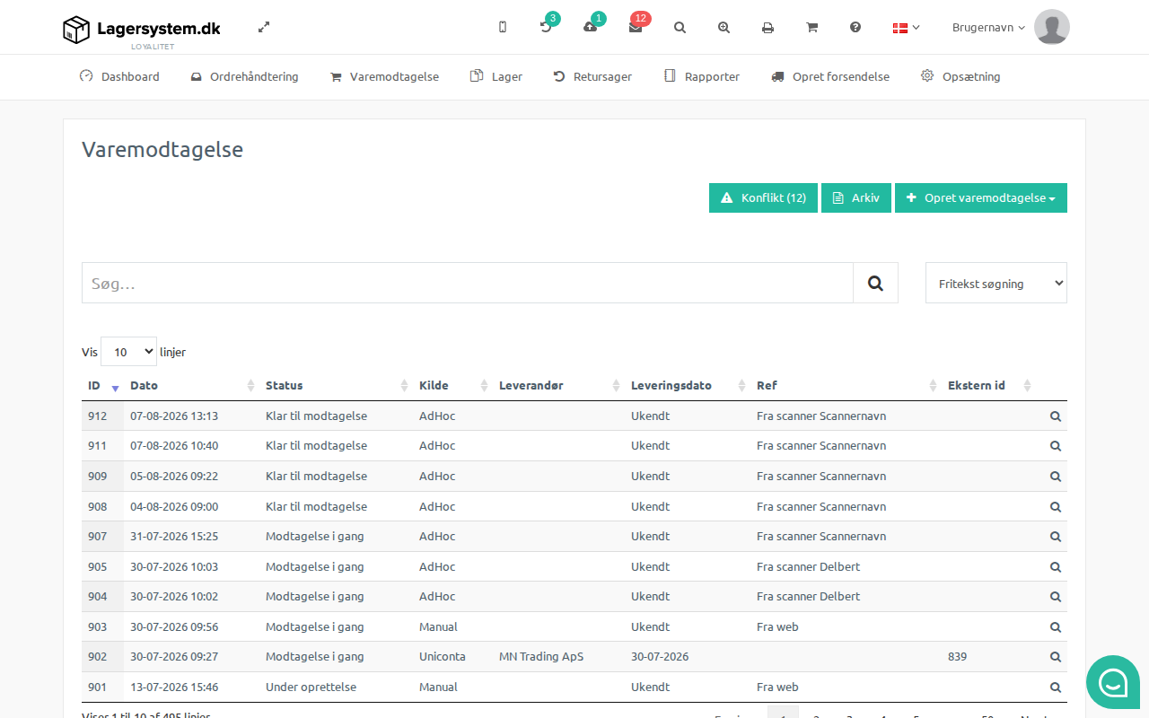Open row 905 with its magnifier icon
This screenshot has width=1149, height=718.
coord(1056,567)
